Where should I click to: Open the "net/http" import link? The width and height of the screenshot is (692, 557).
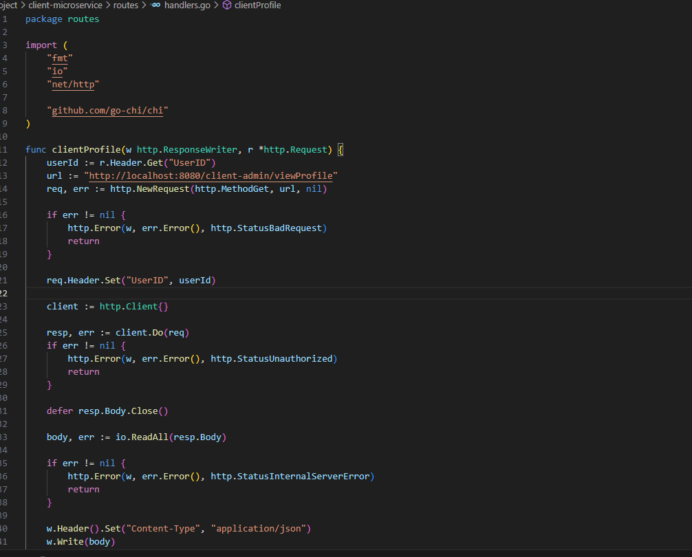(x=73, y=84)
